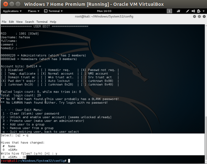Image resolution: width=207 pixels, height=164 pixels.
Task: Click the Write hive files? prompt line
Action: 29,153
